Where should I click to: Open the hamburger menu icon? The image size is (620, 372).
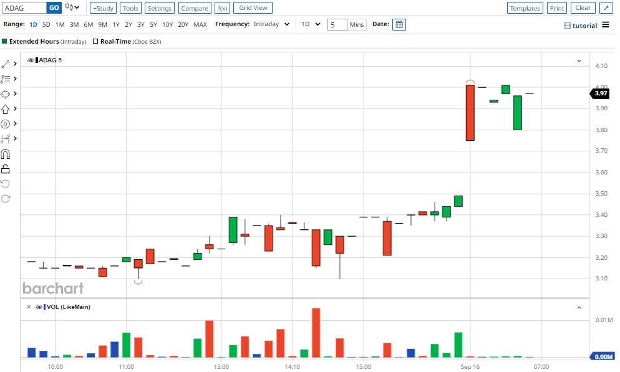click(x=606, y=25)
